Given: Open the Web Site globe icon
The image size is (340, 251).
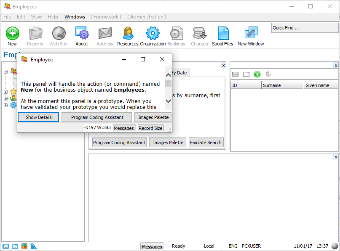Looking at the screenshot, I should pos(59,33).
